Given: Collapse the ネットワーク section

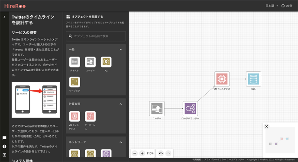Looking at the screenshot, I should pyautogui.click(x=121, y=142).
